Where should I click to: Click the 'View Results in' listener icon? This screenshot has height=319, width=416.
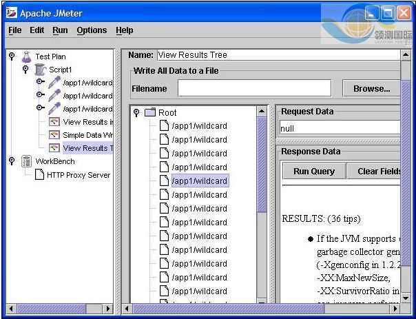pos(54,122)
